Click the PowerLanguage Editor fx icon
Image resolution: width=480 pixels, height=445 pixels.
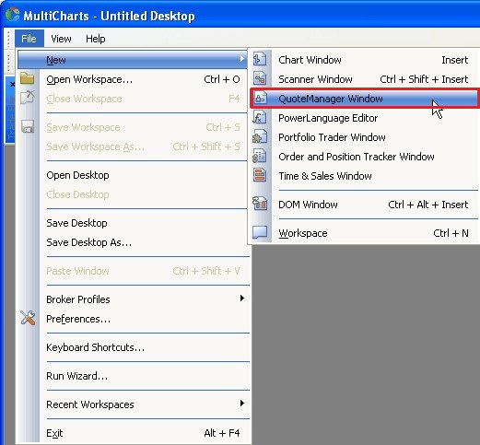[x=260, y=118]
